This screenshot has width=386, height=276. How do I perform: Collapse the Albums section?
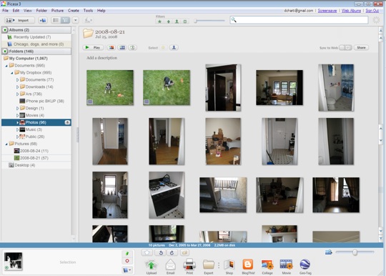pos(5,30)
